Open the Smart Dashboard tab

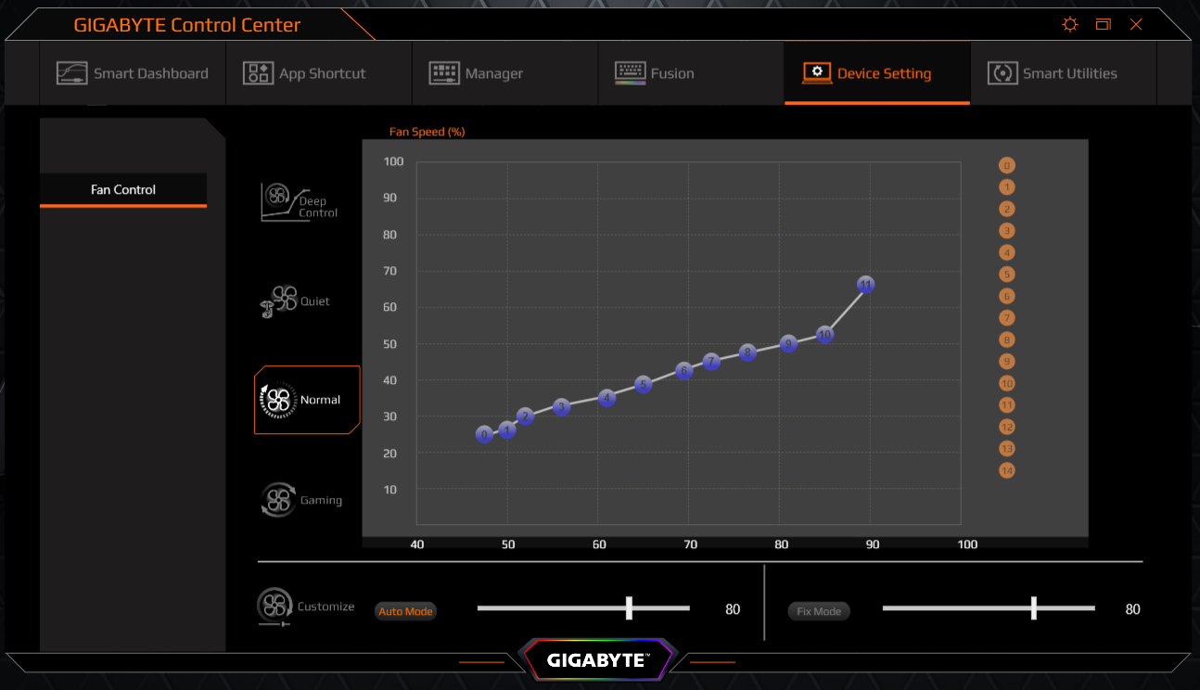coord(133,73)
